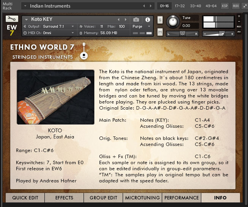Image resolution: width=248 pixels, height=207 pixels.
Task: Click the Output routing icon
Action: pyautogui.click(x=25, y=27)
